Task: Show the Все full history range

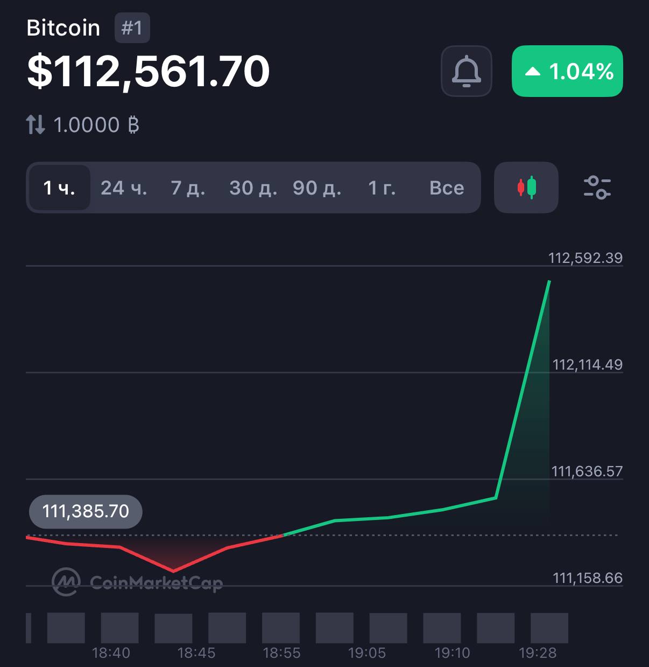Action: click(447, 187)
